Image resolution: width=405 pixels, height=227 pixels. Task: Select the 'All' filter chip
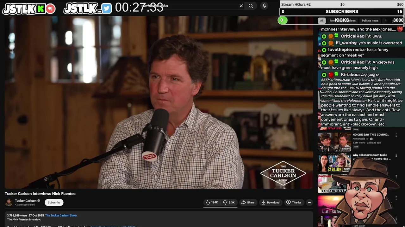pyautogui.click(x=321, y=20)
